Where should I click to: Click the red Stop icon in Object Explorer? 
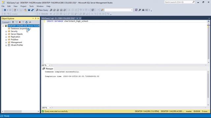point(20,22)
